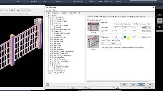Image resolution: width=163 pixels, height=91 pixels.
Task: Uncheck the Bottomrail checkbox
Action: [102, 37]
